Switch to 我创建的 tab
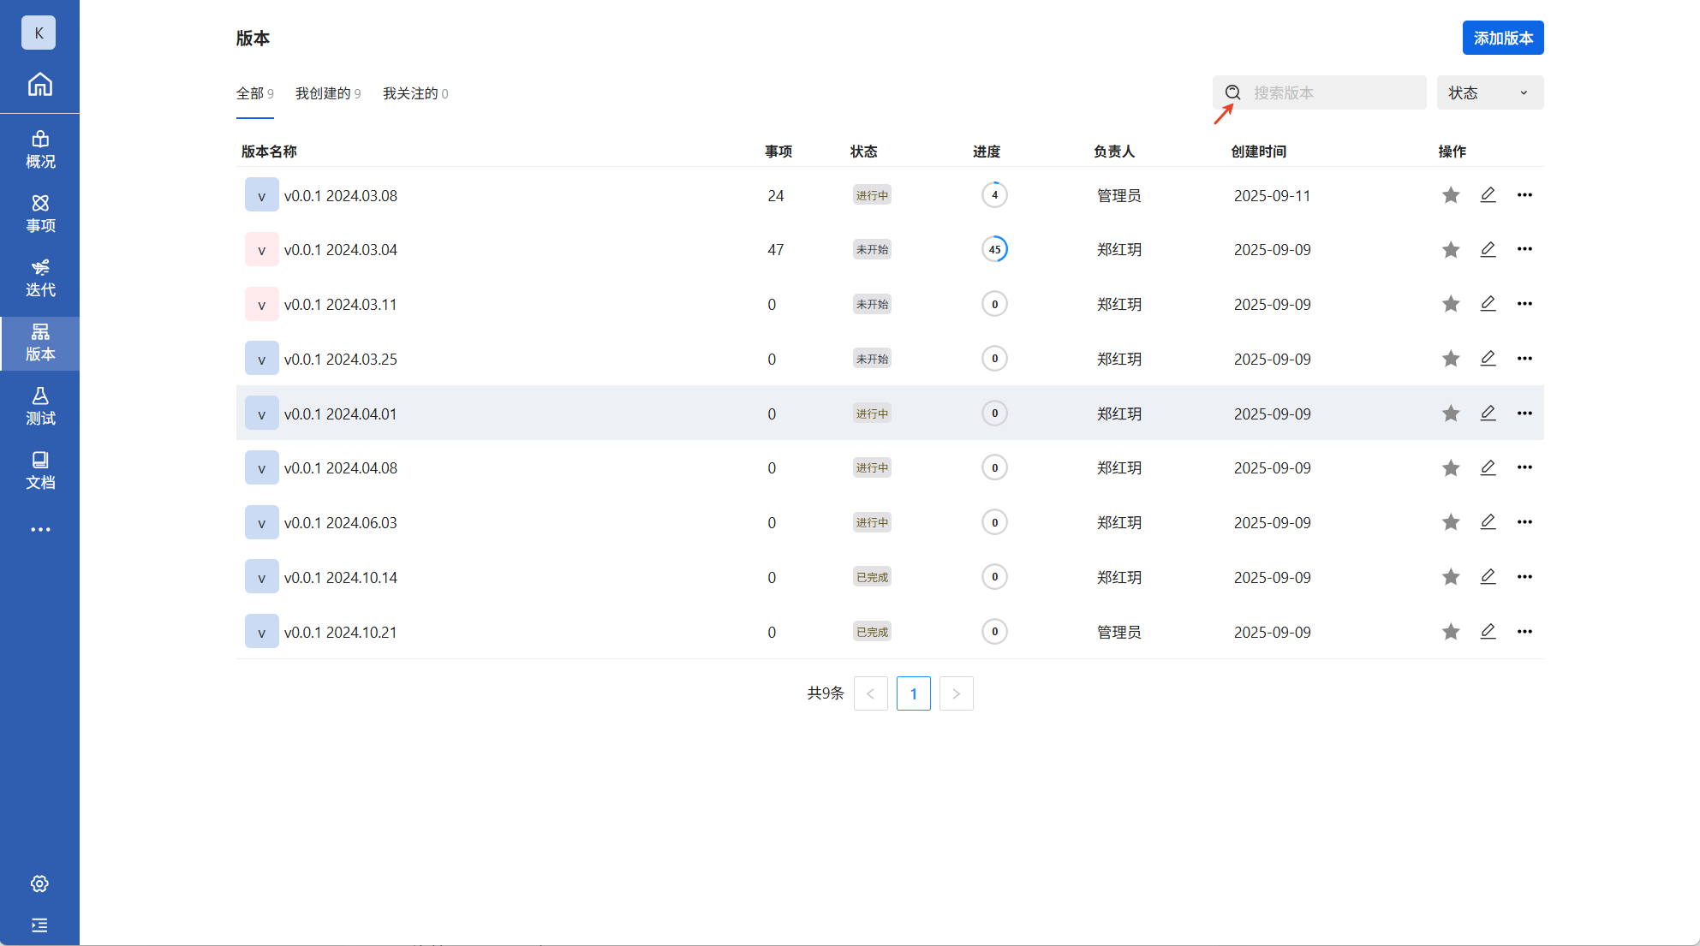 click(327, 93)
